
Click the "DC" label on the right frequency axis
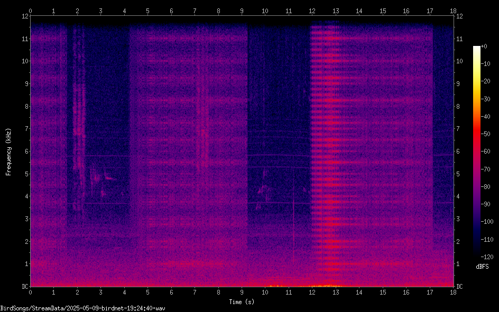pyautogui.click(x=459, y=287)
